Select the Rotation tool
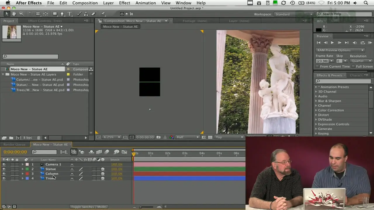 pyautogui.click(x=31, y=14)
